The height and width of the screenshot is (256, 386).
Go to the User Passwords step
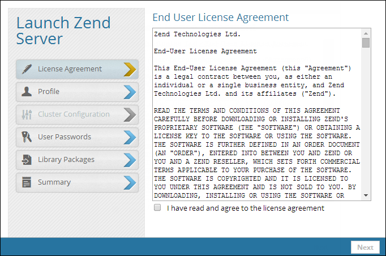[x=64, y=137]
